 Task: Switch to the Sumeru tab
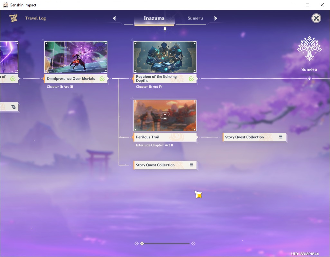[x=195, y=18]
